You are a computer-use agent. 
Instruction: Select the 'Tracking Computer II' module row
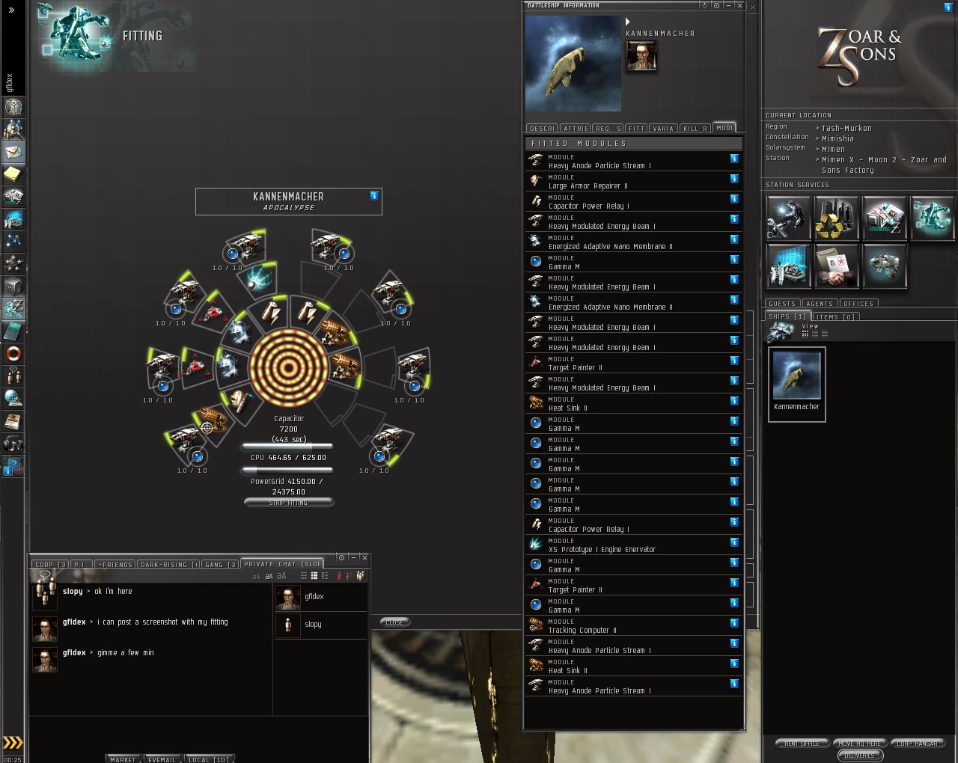pos(634,626)
